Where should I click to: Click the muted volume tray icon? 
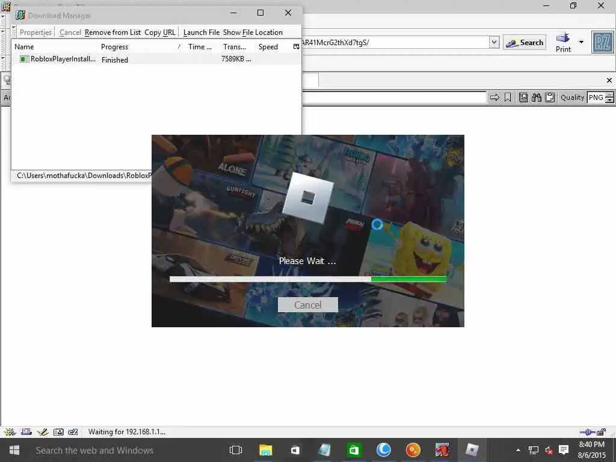(549, 450)
